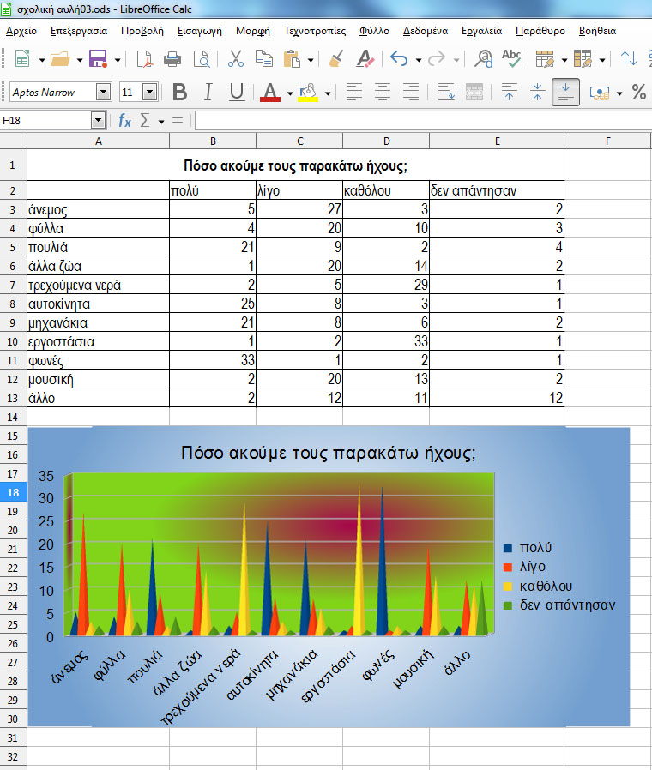Viewport: 652px width, 770px height.
Task: Select the Cut scissors icon
Action: 235,59
